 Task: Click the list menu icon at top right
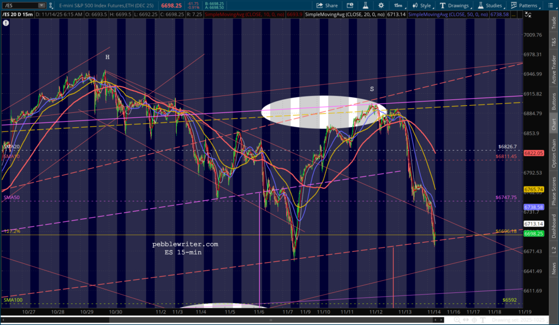(x=550, y=5)
